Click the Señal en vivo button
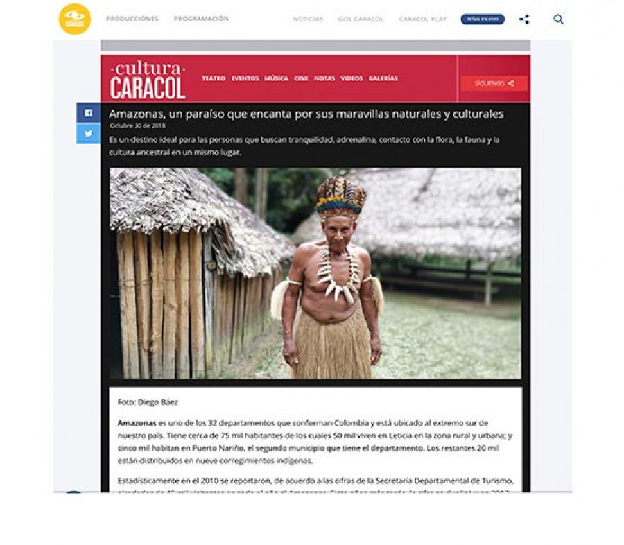Screen dimensions: 624x545 pyautogui.click(x=483, y=19)
